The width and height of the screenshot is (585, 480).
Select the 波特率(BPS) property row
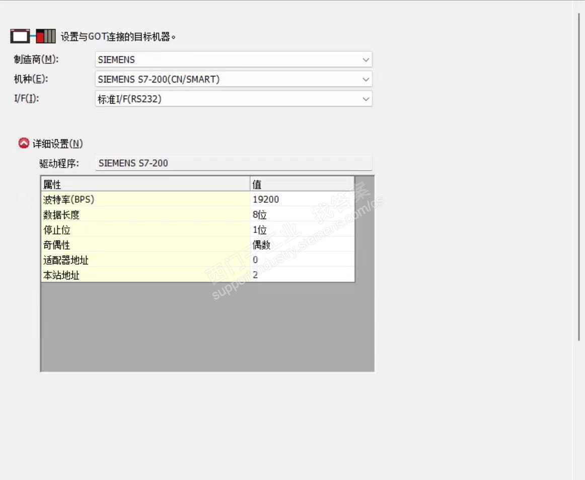click(x=198, y=199)
